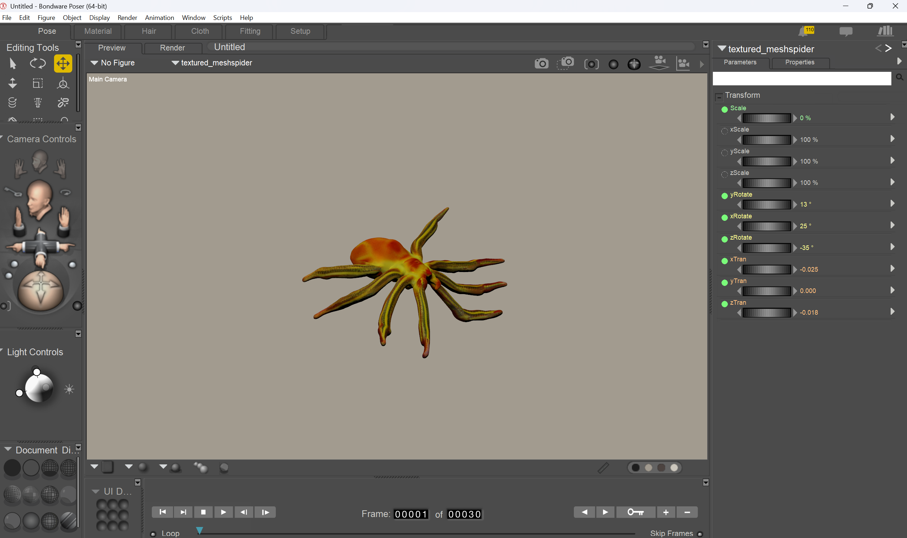The height and width of the screenshot is (538, 907).
Task: Click the trackball camera rotation sphere
Action: click(41, 291)
